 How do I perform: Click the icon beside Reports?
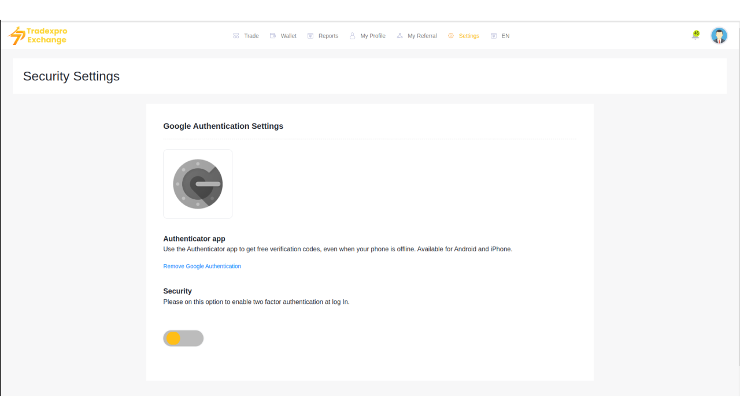tap(310, 36)
